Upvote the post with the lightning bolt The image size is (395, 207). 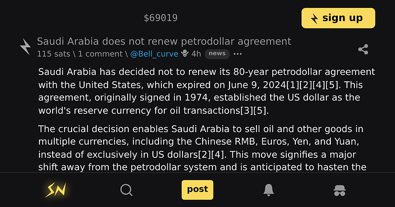click(x=25, y=47)
